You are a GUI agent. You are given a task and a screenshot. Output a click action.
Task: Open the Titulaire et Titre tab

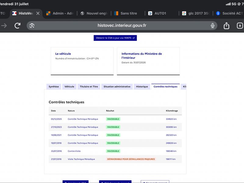tap(89, 87)
